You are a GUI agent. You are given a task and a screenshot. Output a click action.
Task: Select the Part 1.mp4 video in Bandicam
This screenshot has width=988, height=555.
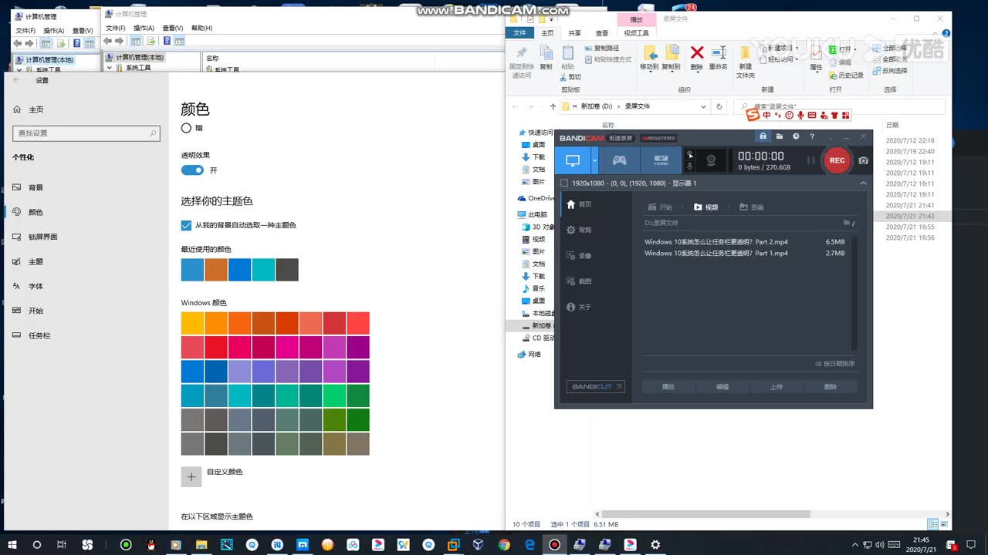pyautogui.click(x=745, y=253)
